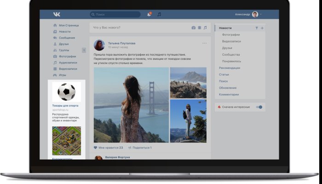Toggle Сначала интересные switch
This screenshot has width=322, height=184.
point(259,107)
